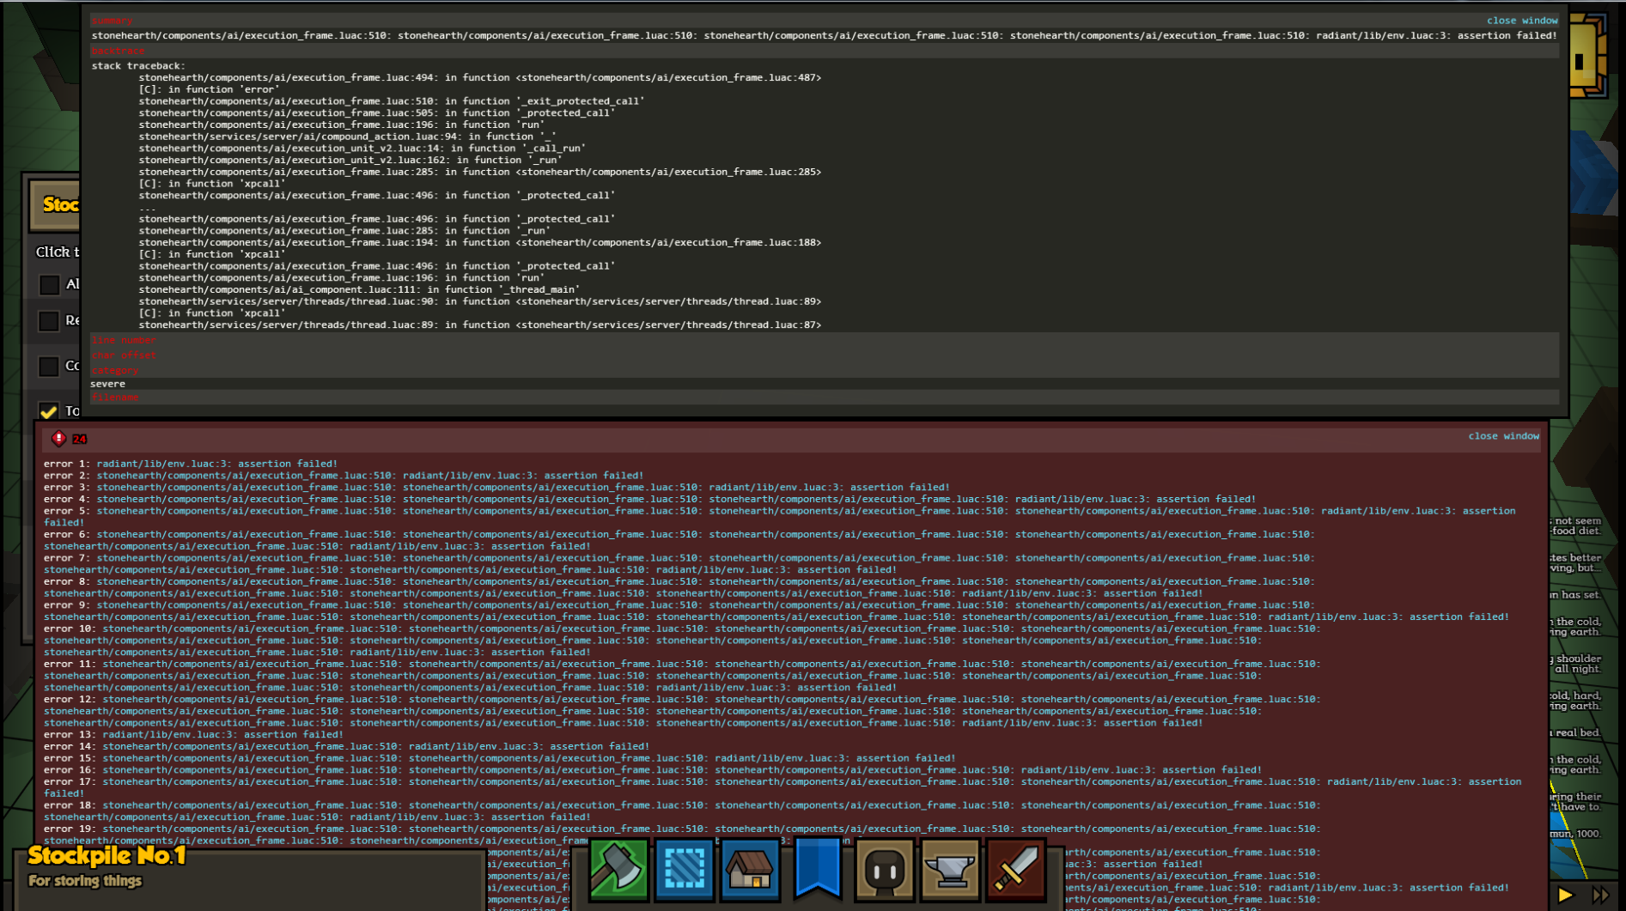This screenshot has height=911, width=1626.
Task: Open the error 8 entry
Action: (x=679, y=587)
